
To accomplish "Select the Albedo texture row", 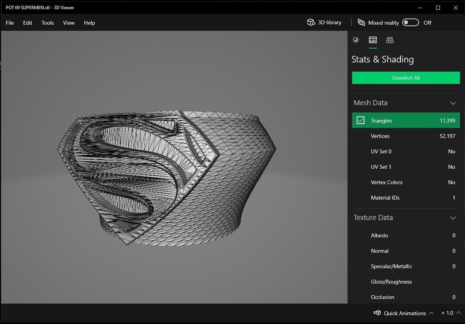I will click(406, 235).
